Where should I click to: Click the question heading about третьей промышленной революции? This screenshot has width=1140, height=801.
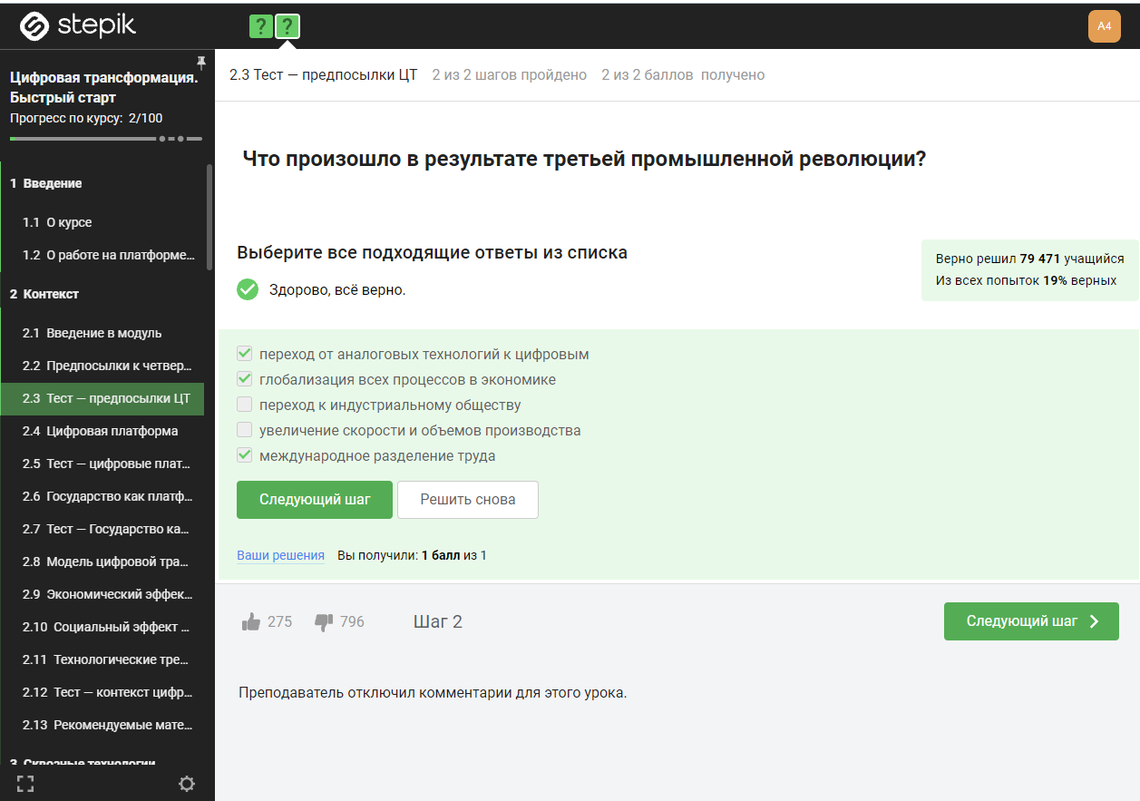(584, 159)
